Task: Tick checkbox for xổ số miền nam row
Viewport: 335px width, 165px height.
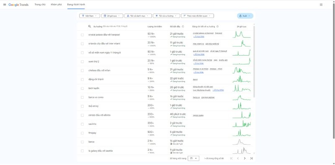Action: click(82, 53)
